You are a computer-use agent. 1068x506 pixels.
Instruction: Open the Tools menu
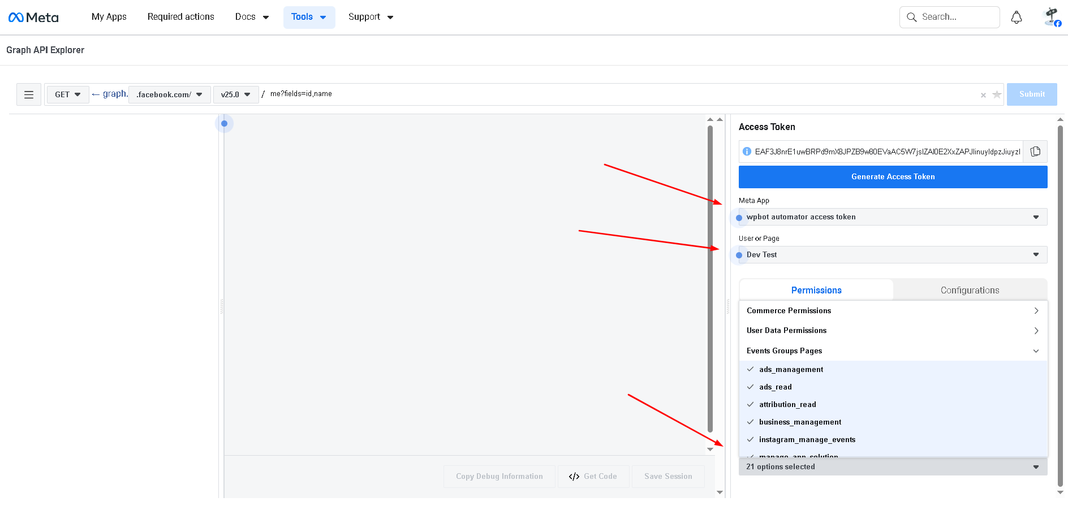(x=309, y=17)
